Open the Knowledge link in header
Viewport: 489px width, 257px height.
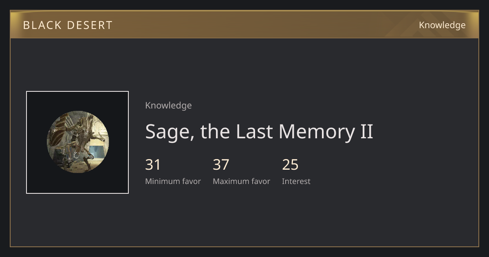[442, 25]
